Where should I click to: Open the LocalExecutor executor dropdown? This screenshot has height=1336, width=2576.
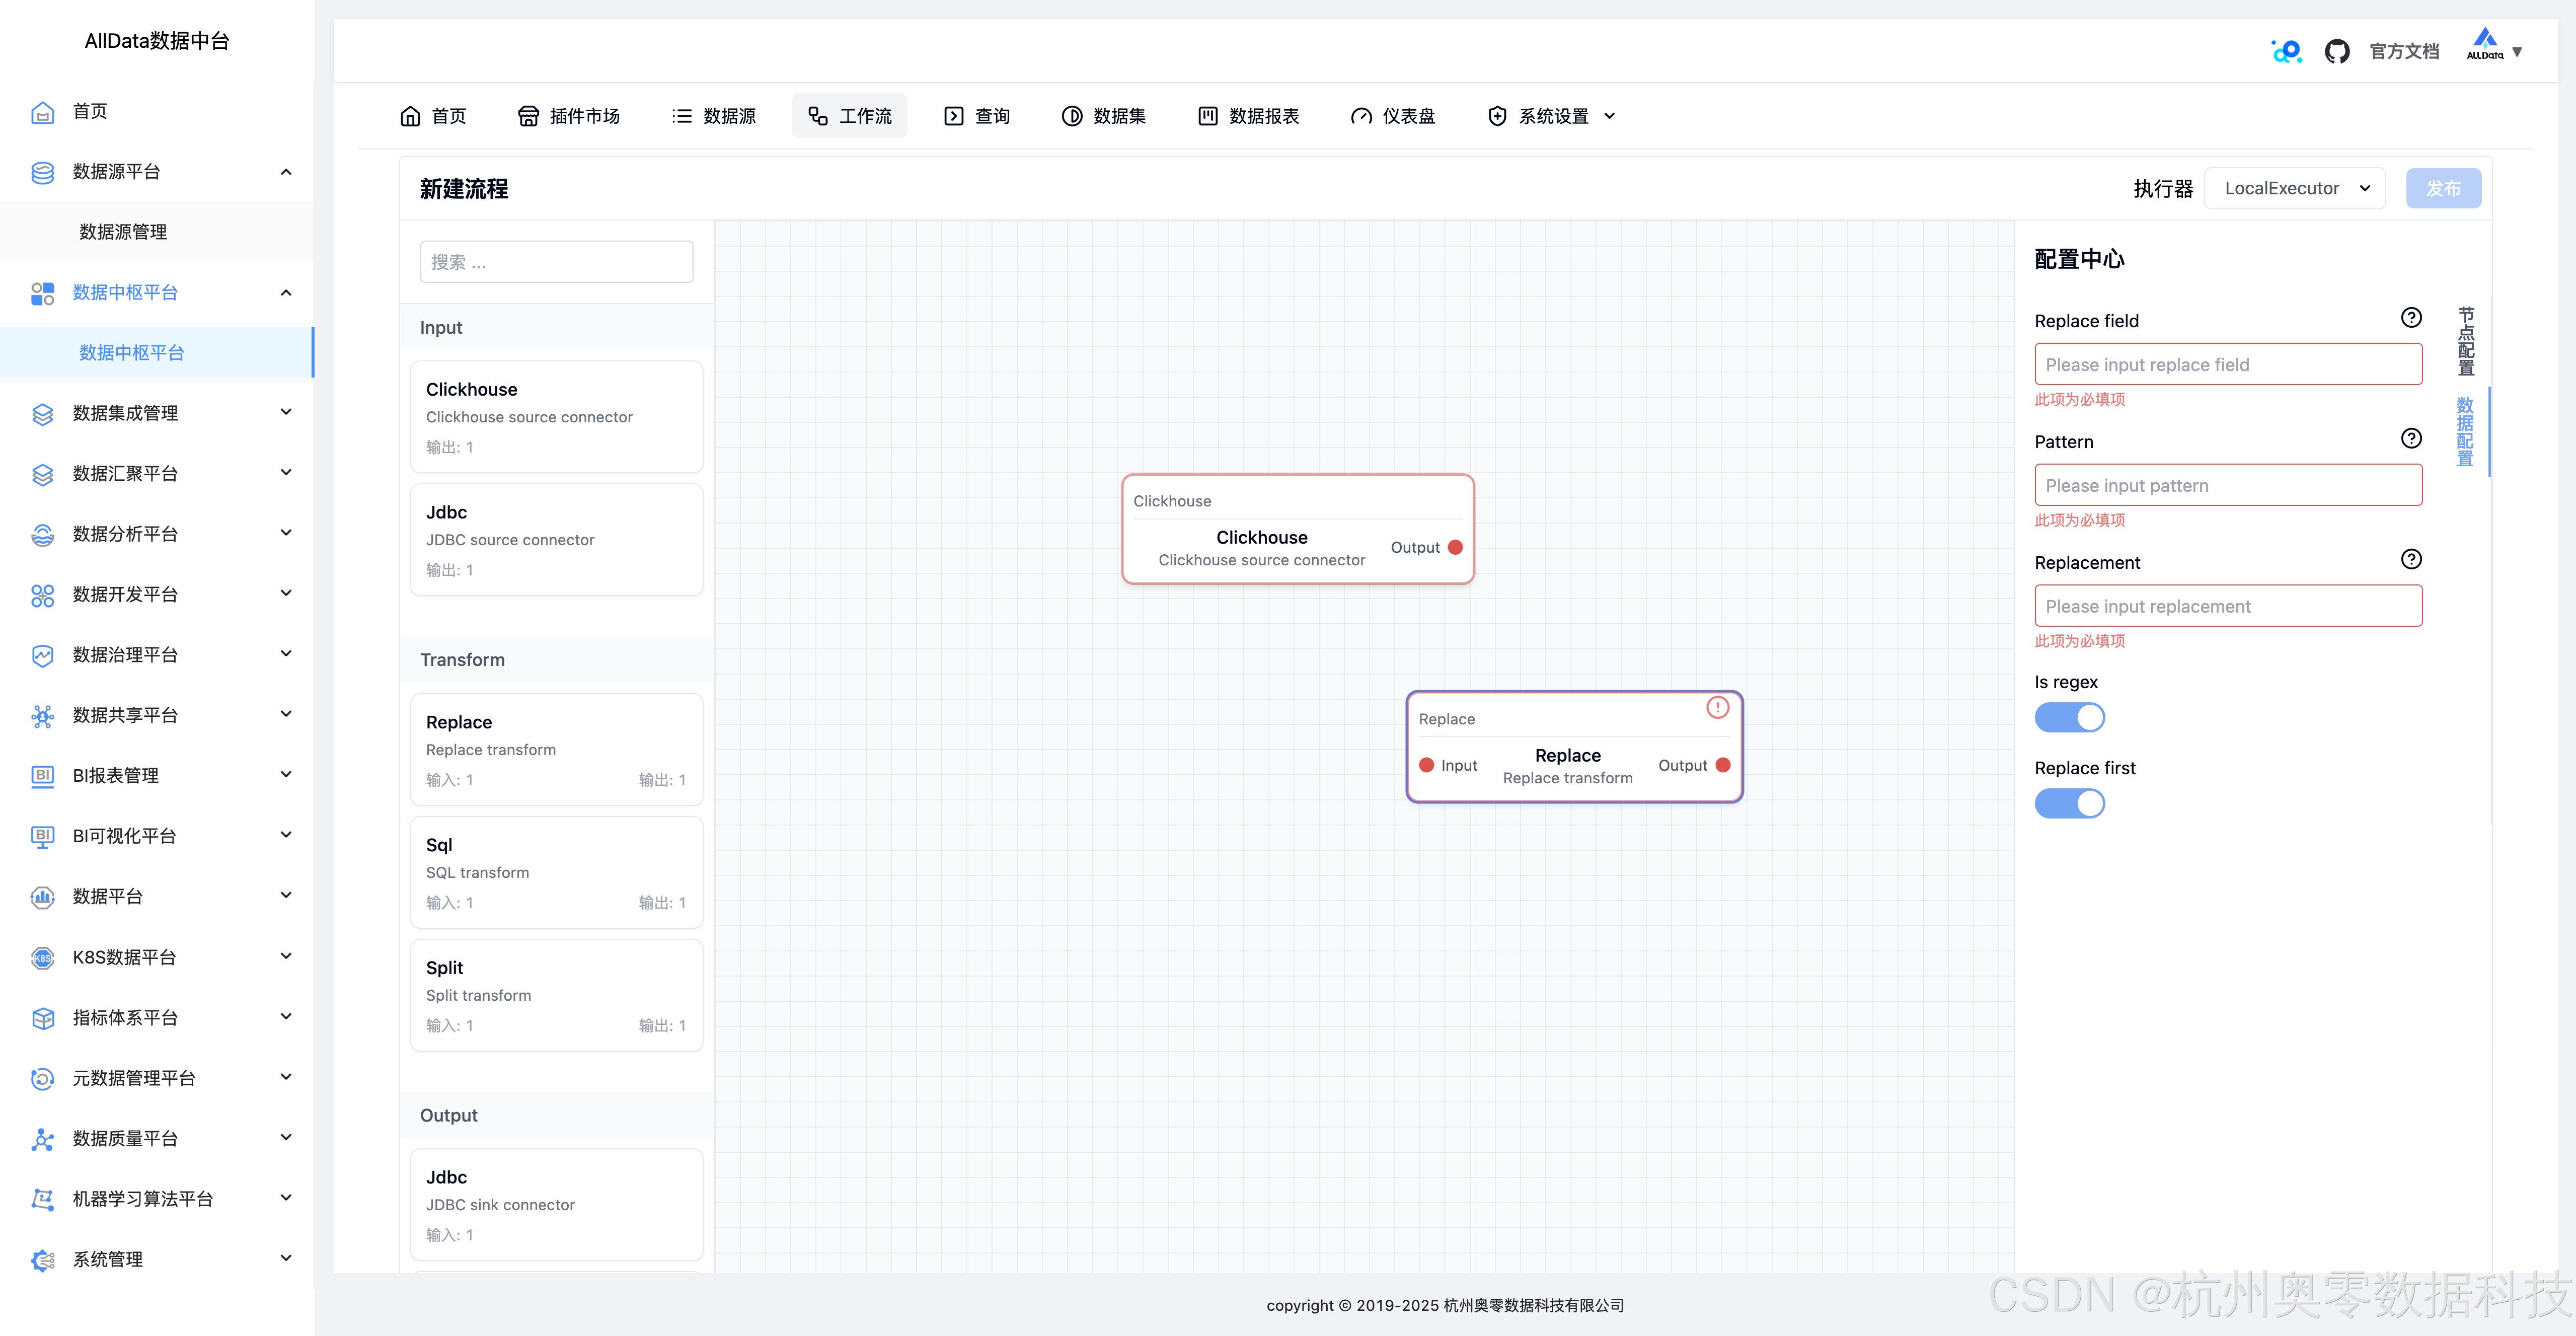[x=2295, y=188]
